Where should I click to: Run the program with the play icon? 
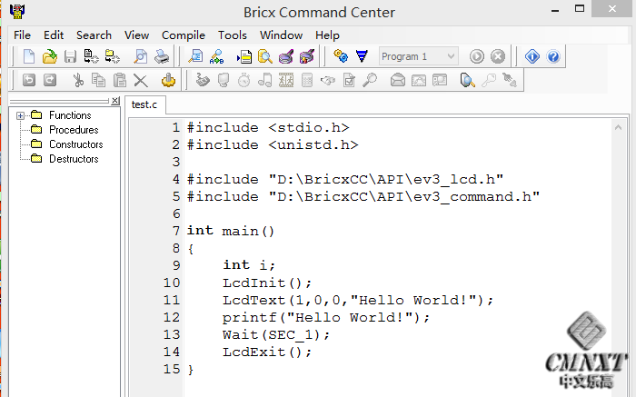[x=477, y=56]
